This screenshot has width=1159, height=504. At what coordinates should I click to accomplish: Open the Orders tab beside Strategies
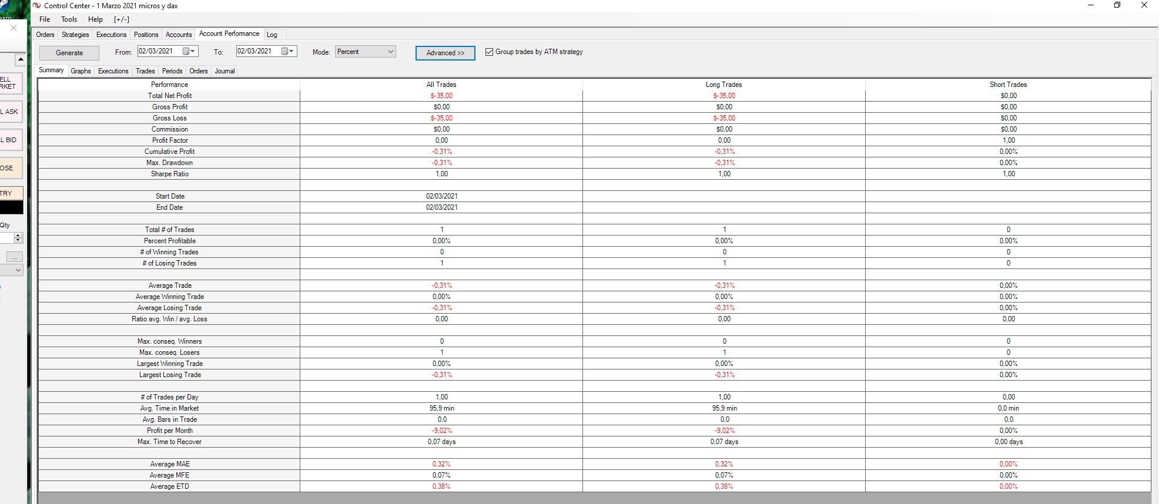pyautogui.click(x=45, y=35)
